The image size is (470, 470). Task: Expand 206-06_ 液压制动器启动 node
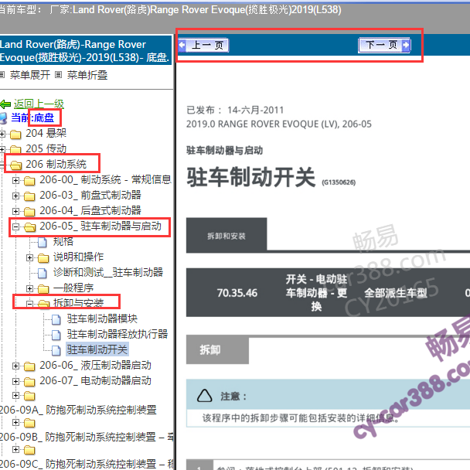point(15,366)
